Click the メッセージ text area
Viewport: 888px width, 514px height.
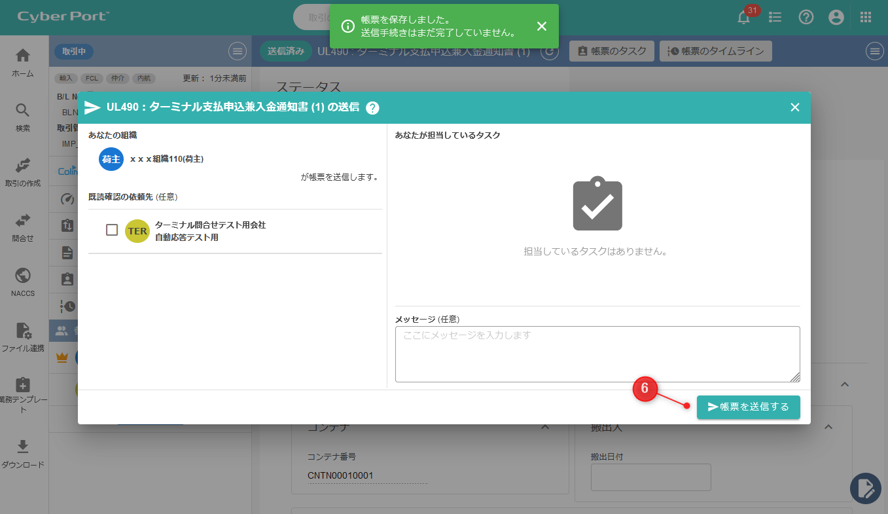click(x=597, y=354)
